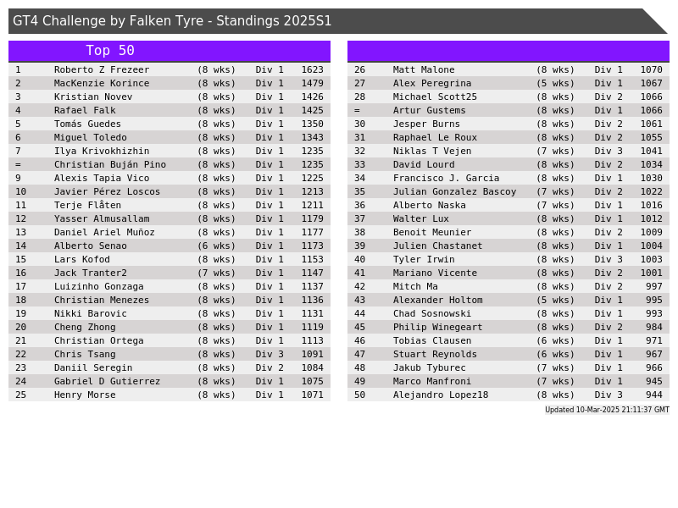Click Alberto Senao's (6 wks) label

coord(216,246)
